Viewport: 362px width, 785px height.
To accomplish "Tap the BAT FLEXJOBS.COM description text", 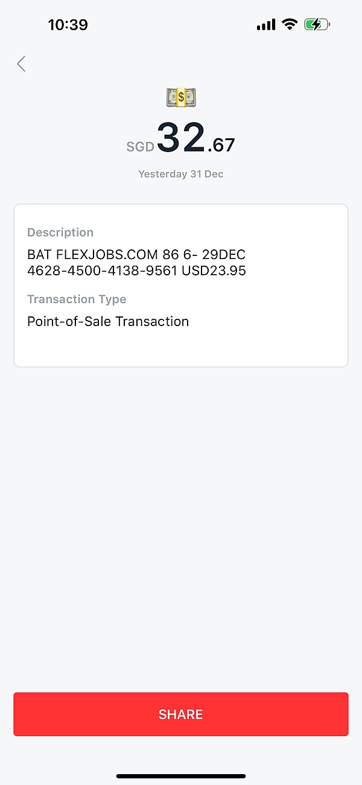I will click(x=136, y=254).
